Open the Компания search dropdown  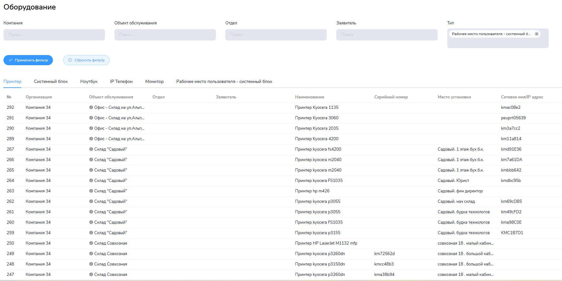point(54,35)
